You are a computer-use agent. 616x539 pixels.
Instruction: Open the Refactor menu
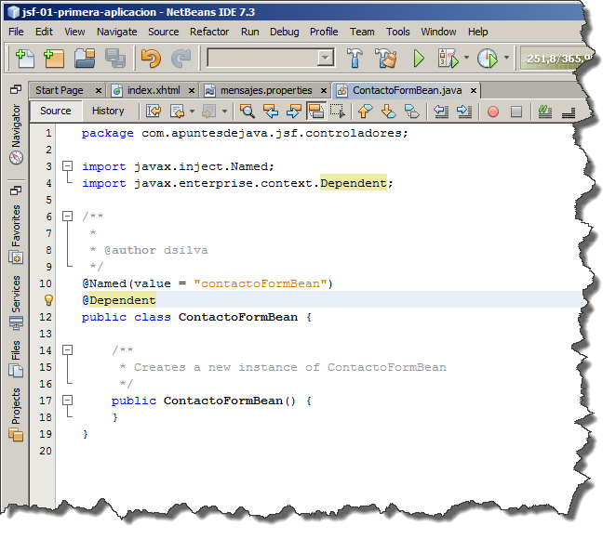pos(209,32)
